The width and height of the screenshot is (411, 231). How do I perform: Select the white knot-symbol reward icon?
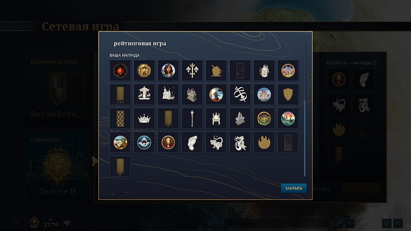click(240, 95)
